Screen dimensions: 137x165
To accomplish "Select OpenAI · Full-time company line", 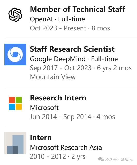I will coord(57,19).
